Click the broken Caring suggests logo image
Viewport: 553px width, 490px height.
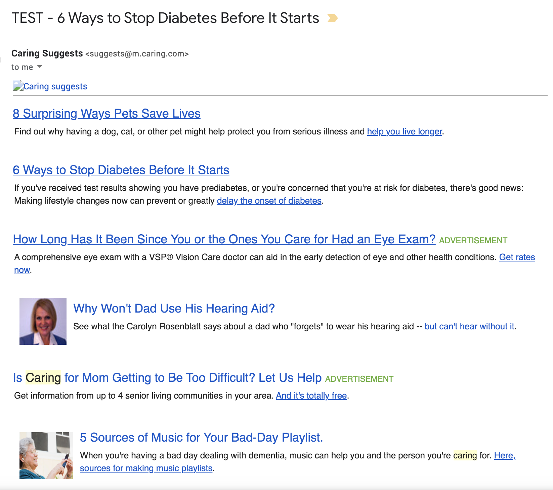tap(18, 86)
